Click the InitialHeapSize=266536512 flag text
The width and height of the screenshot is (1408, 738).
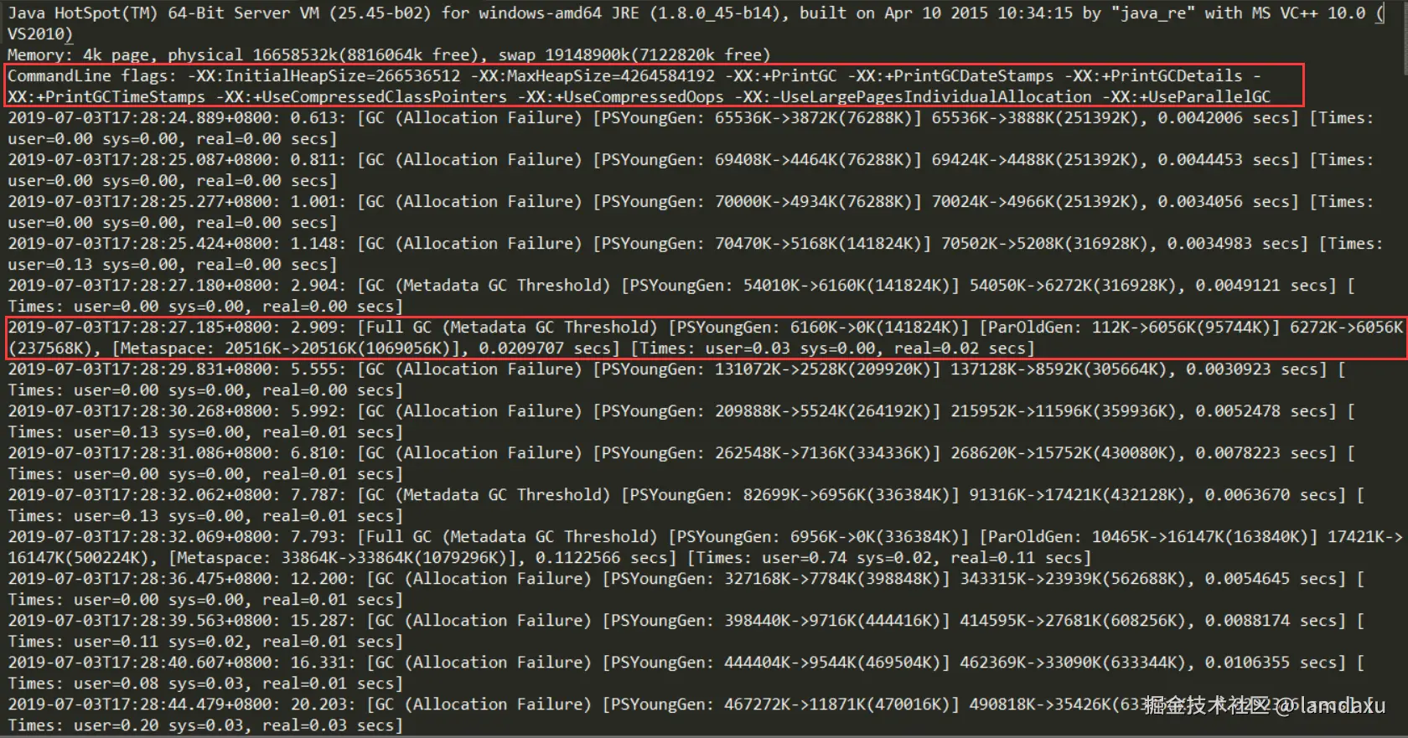tap(324, 76)
